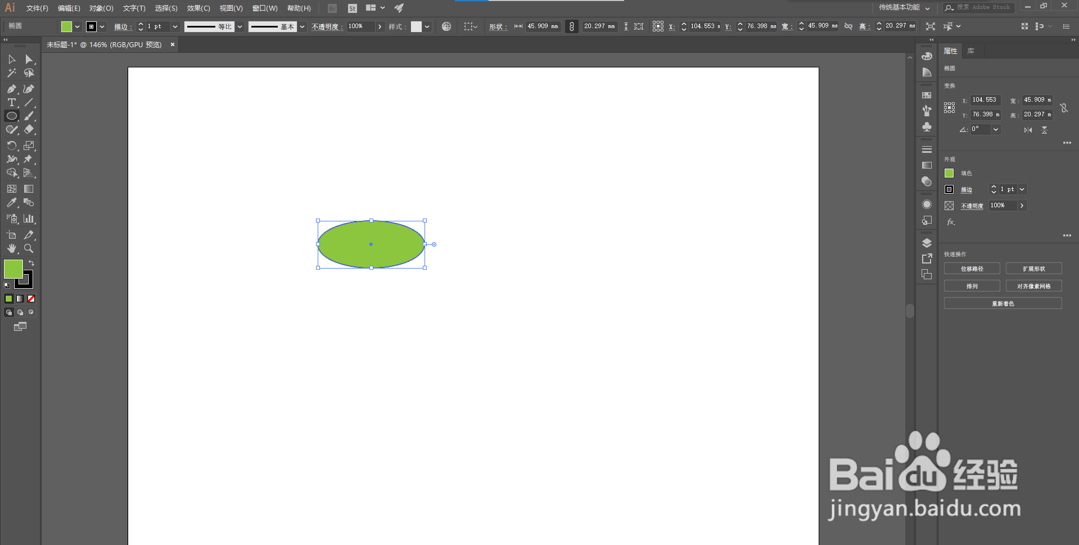
Task: Select the Scale tool
Action: coord(29,146)
